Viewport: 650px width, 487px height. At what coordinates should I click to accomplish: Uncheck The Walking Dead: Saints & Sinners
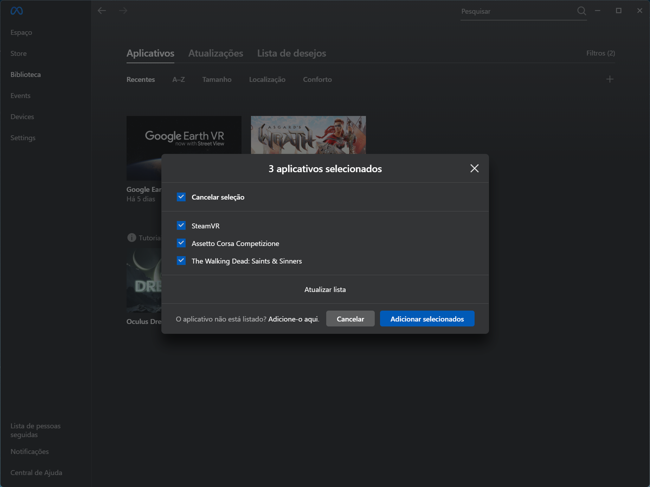click(x=181, y=260)
